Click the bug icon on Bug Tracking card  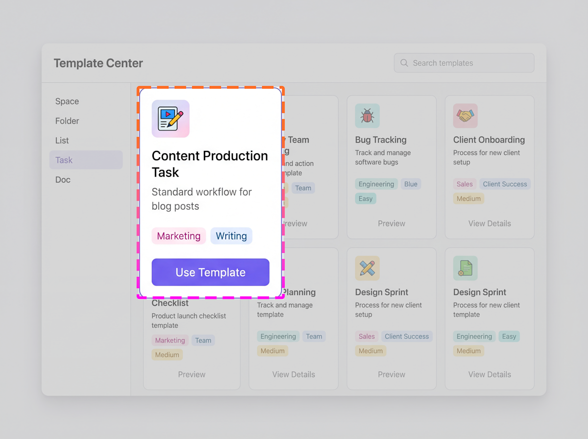(367, 116)
